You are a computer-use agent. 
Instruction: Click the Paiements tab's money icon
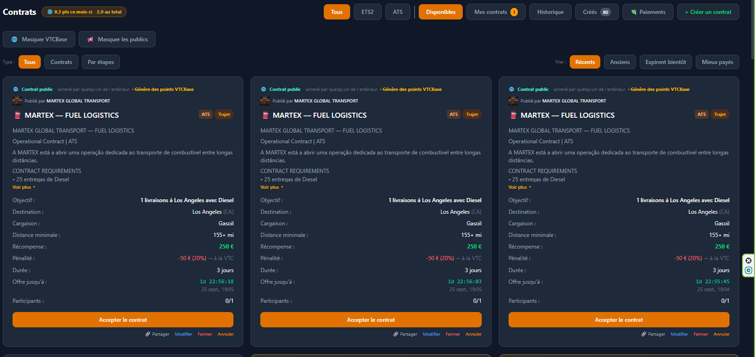(x=634, y=12)
